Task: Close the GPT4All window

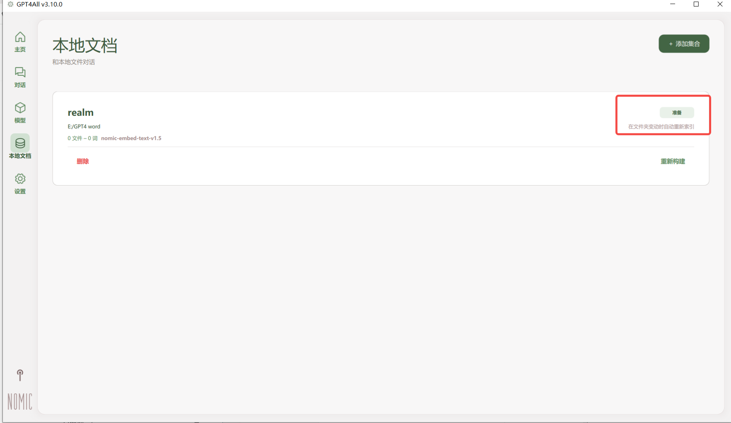Action: pos(720,4)
